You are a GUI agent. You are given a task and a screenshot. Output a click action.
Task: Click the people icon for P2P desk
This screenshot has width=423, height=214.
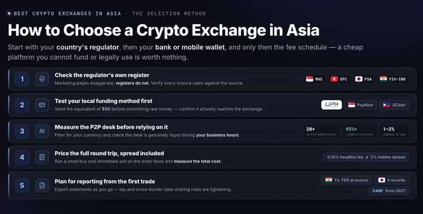(x=42, y=131)
